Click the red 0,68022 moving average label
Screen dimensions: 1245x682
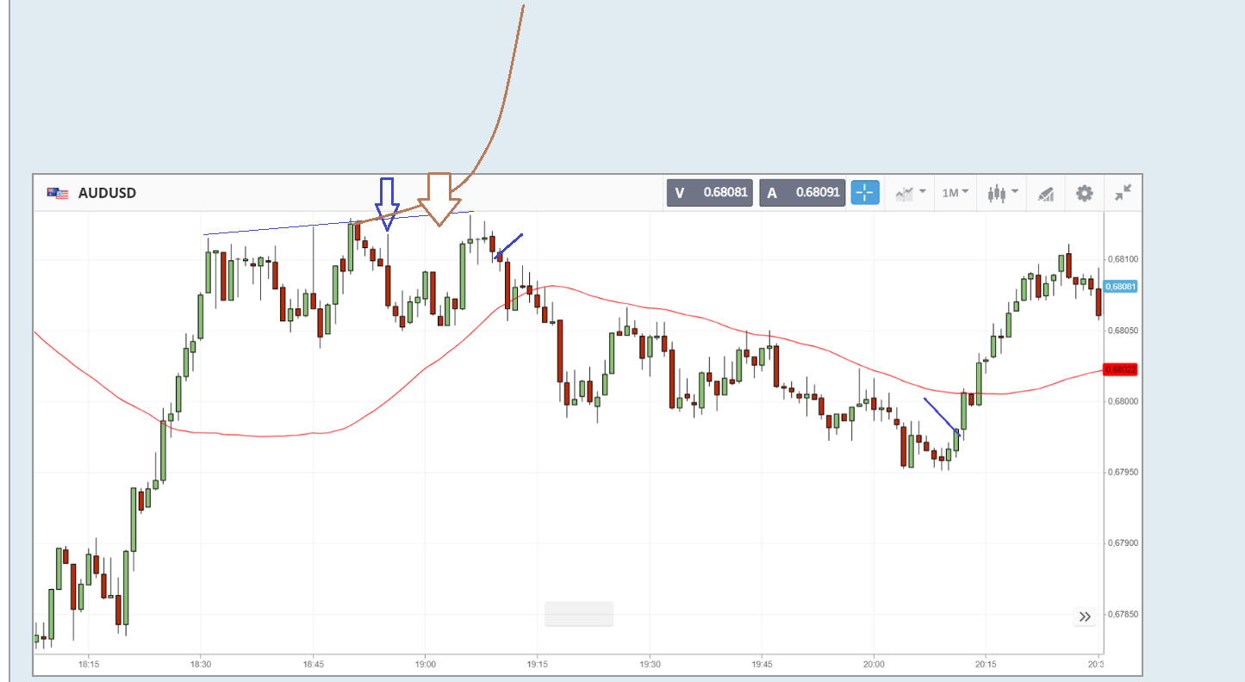[x=1121, y=369]
